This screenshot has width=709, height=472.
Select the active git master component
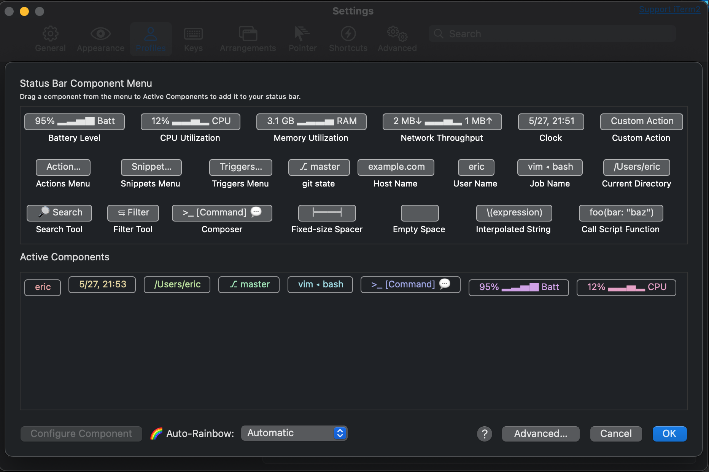click(249, 284)
